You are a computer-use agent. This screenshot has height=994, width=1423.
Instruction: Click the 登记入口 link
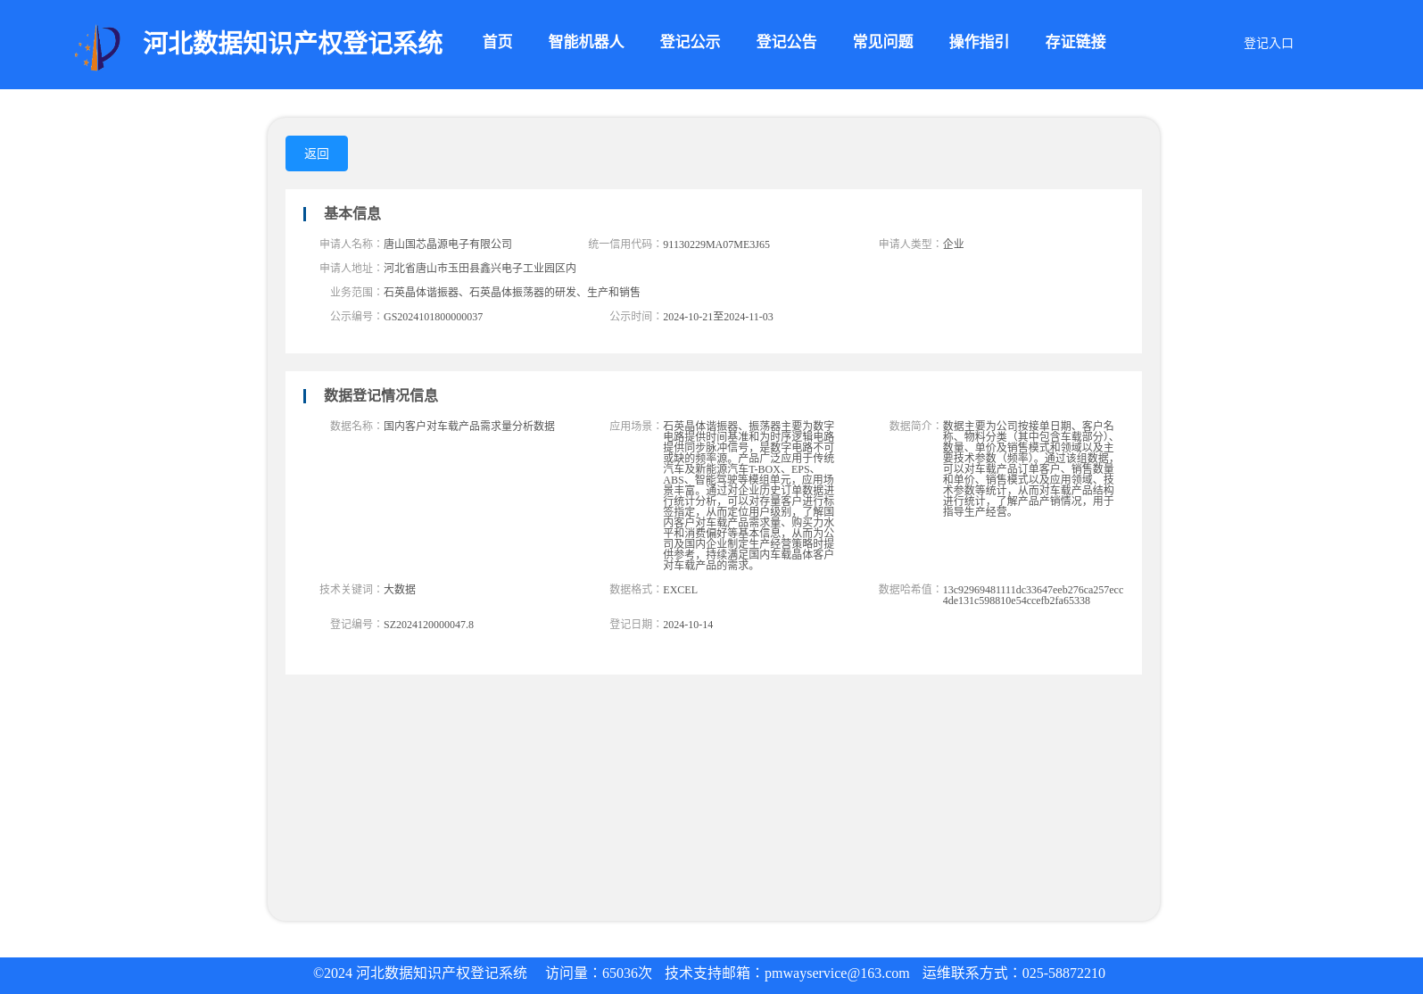pos(1268,43)
